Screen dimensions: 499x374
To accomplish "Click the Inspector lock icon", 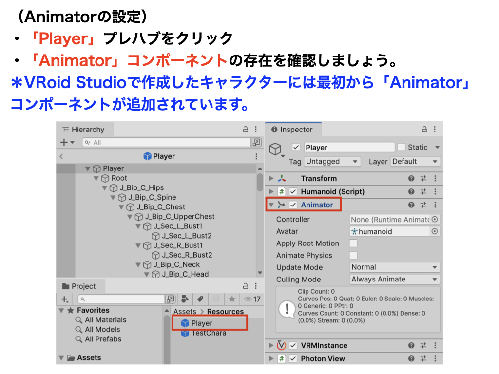I will 424,130.
